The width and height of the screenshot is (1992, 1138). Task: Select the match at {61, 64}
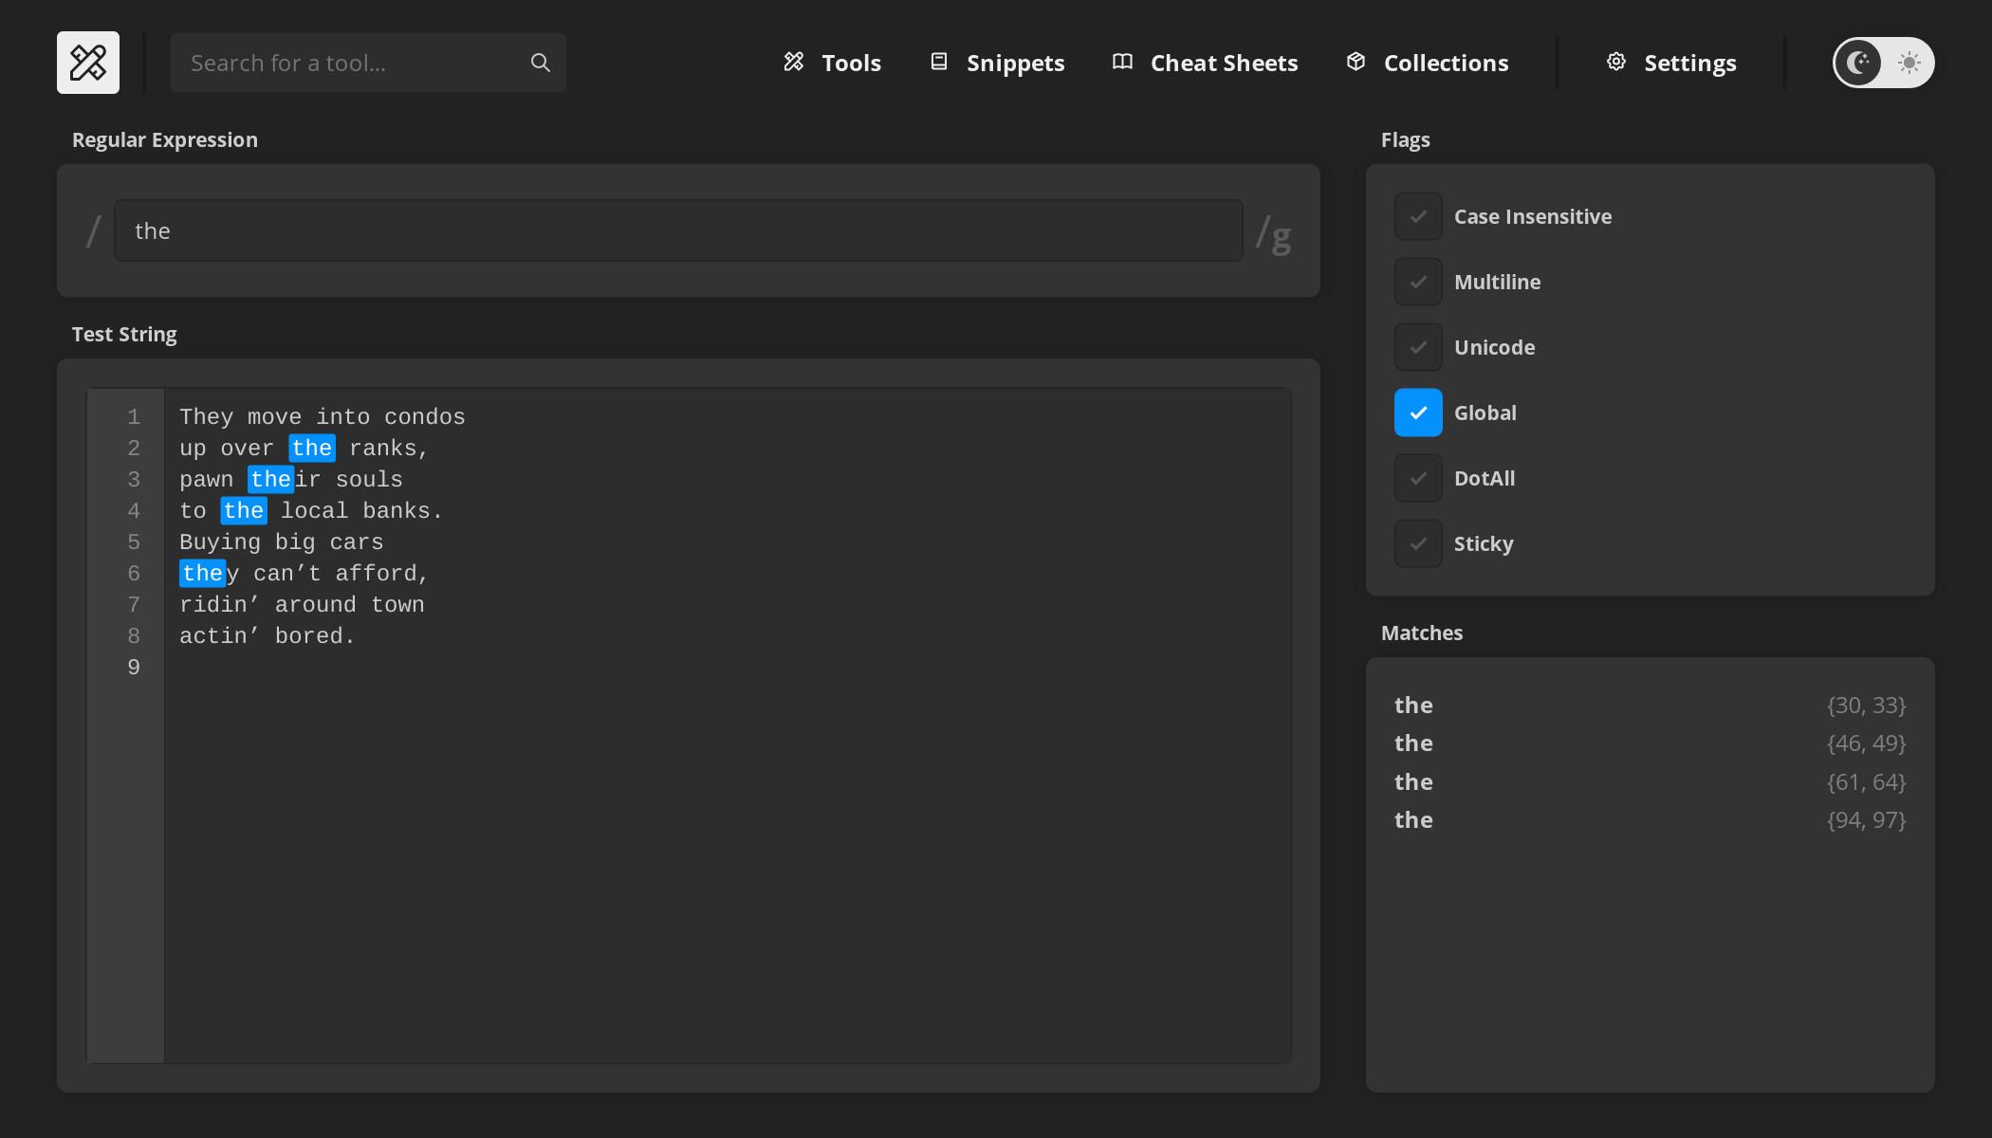point(1650,782)
